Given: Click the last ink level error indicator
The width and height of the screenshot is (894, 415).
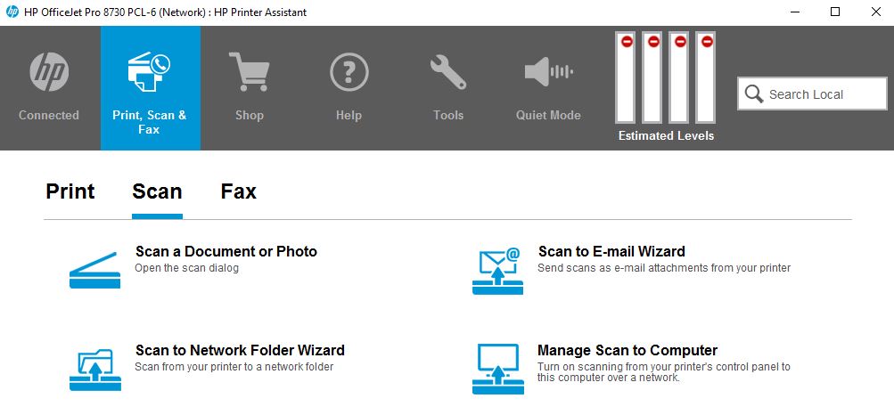Looking at the screenshot, I should (x=707, y=42).
